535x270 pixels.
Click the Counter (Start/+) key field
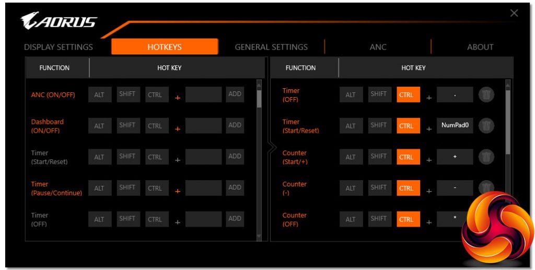tap(455, 157)
